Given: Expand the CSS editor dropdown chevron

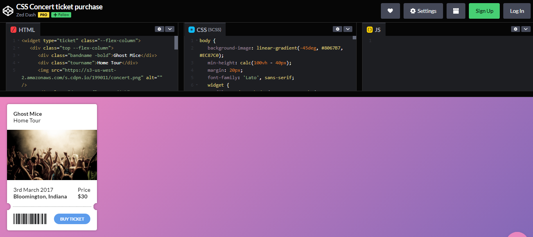Looking at the screenshot, I should 348,29.
